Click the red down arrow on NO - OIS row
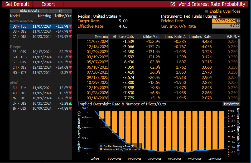The image size is (251, 163). click(x=70, y=73)
